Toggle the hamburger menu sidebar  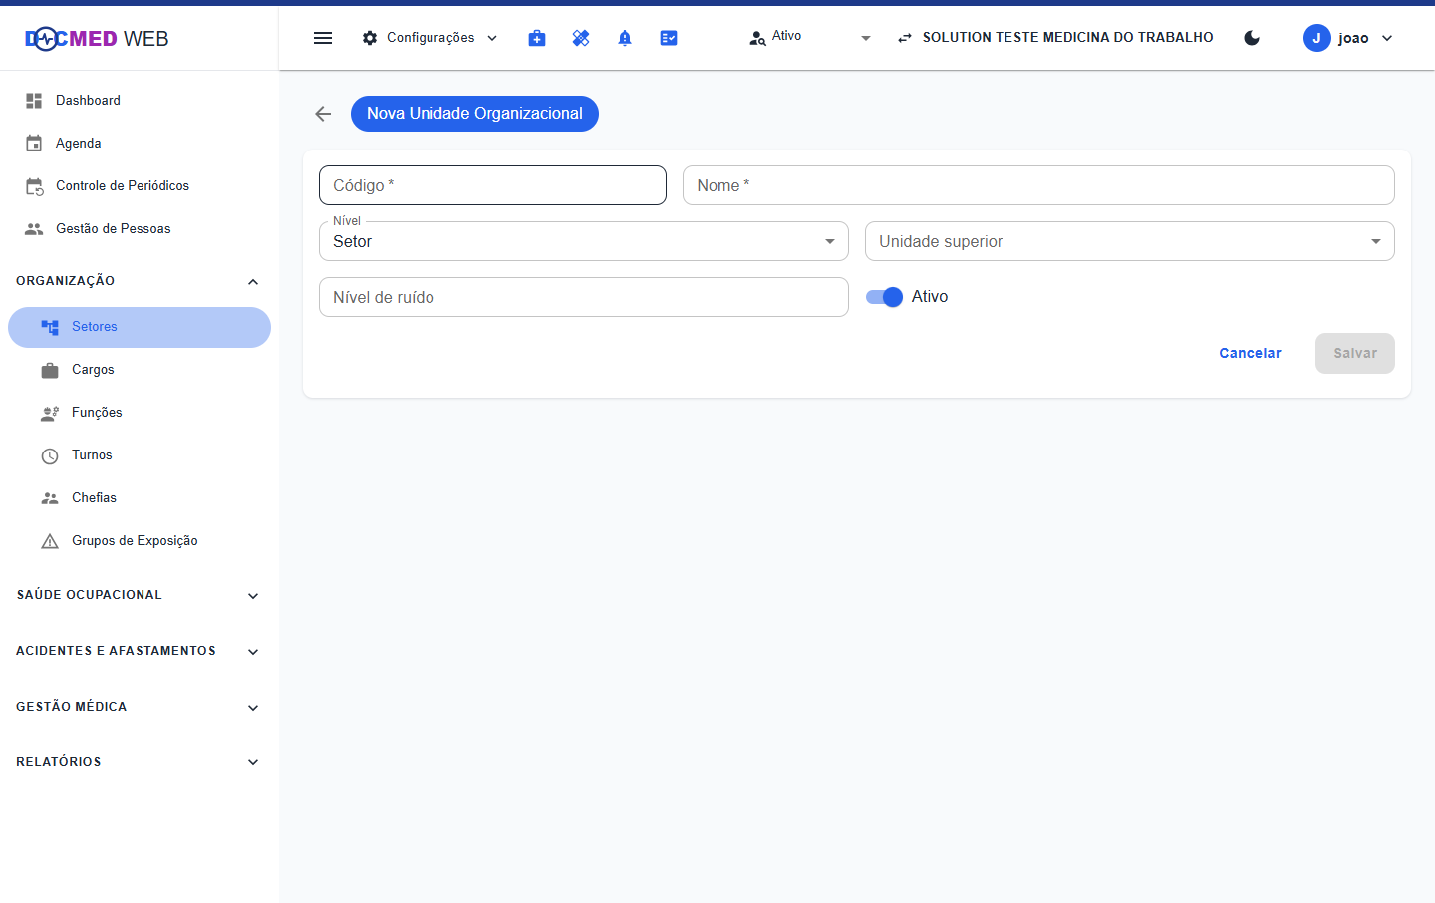(x=323, y=38)
